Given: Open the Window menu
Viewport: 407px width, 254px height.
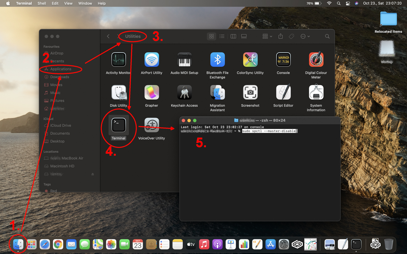Looking at the screenshot, I should (85, 3).
